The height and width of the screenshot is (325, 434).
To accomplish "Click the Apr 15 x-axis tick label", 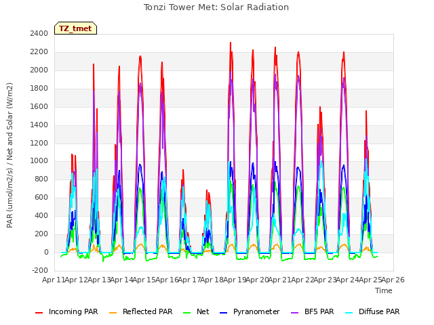I will point(144,280).
